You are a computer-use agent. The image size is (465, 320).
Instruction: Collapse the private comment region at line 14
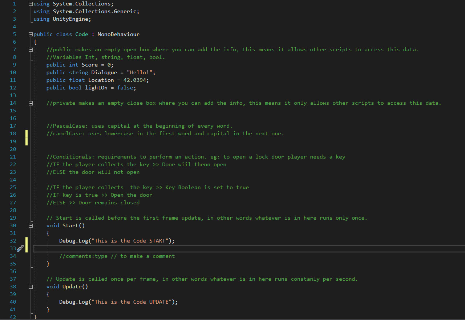pyautogui.click(x=31, y=103)
